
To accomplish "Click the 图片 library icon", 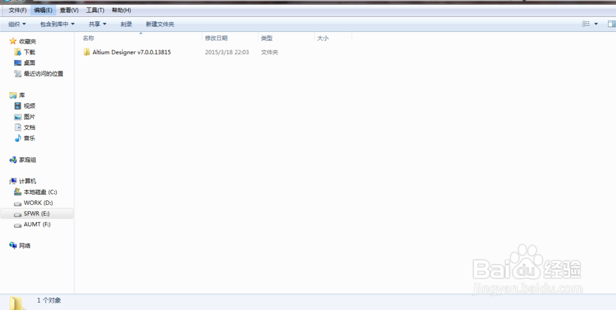I will (x=18, y=116).
